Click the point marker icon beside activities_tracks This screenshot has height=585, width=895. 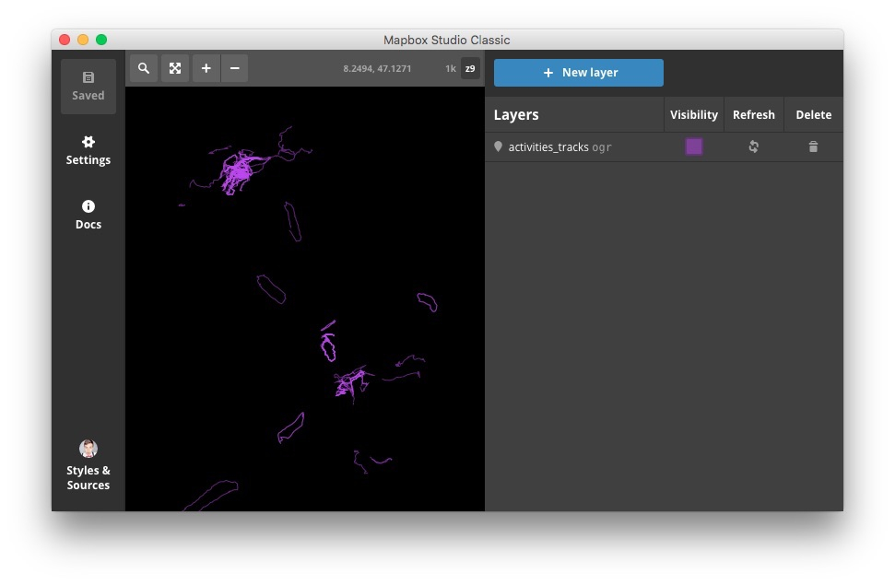tap(499, 146)
